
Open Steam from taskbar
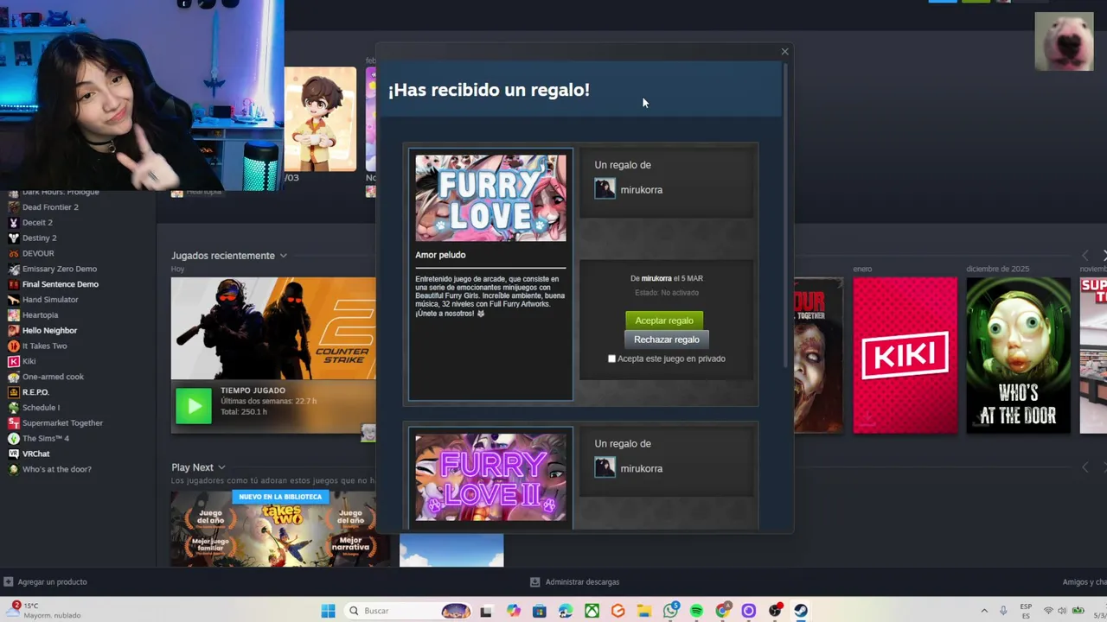[x=801, y=611]
